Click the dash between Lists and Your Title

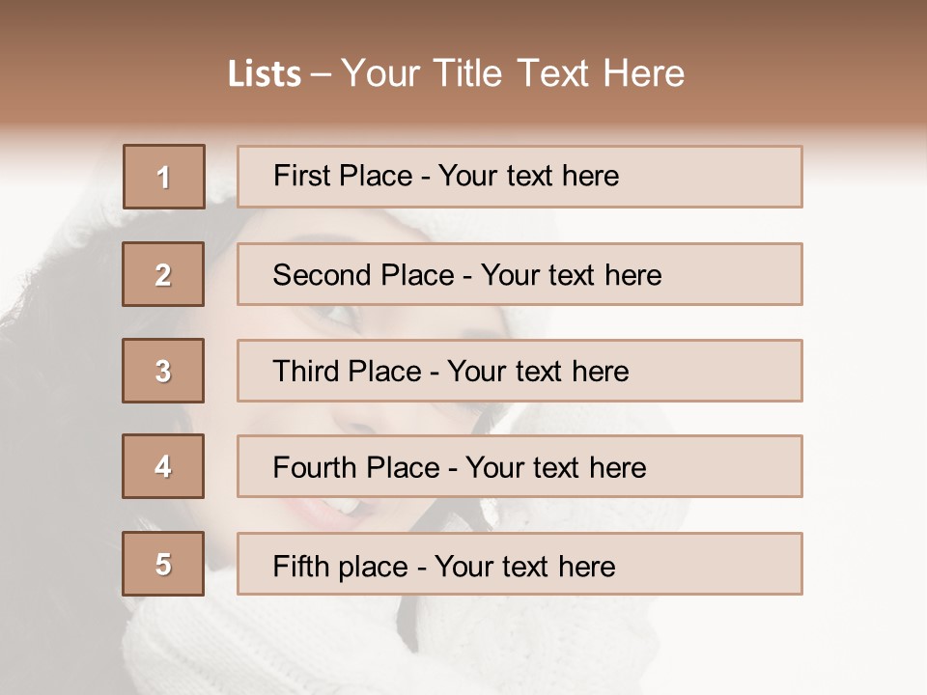coord(321,74)
